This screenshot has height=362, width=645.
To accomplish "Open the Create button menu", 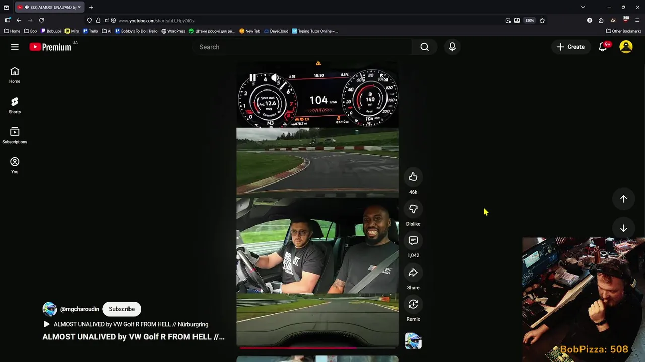I will 570,47.
